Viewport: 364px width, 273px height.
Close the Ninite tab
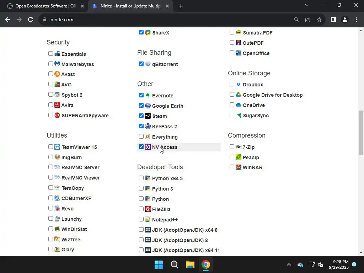click(x=167, y=6)
